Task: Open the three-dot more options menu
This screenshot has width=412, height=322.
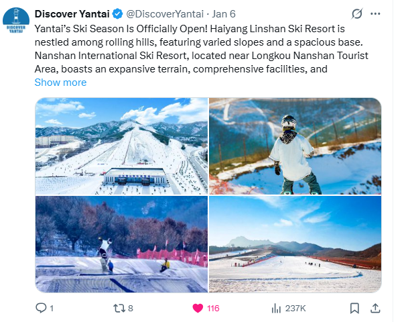Action: [x=375, y=13]
